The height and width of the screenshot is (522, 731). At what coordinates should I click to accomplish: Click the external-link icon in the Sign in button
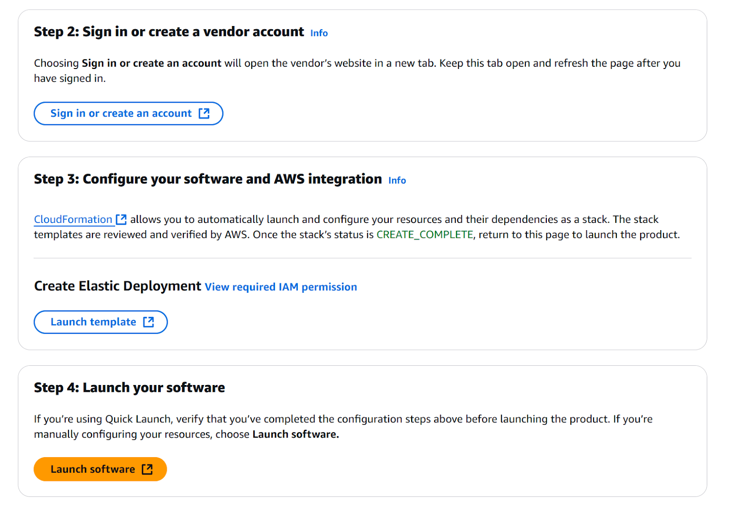pyautogui.click(x=204, y=113)
